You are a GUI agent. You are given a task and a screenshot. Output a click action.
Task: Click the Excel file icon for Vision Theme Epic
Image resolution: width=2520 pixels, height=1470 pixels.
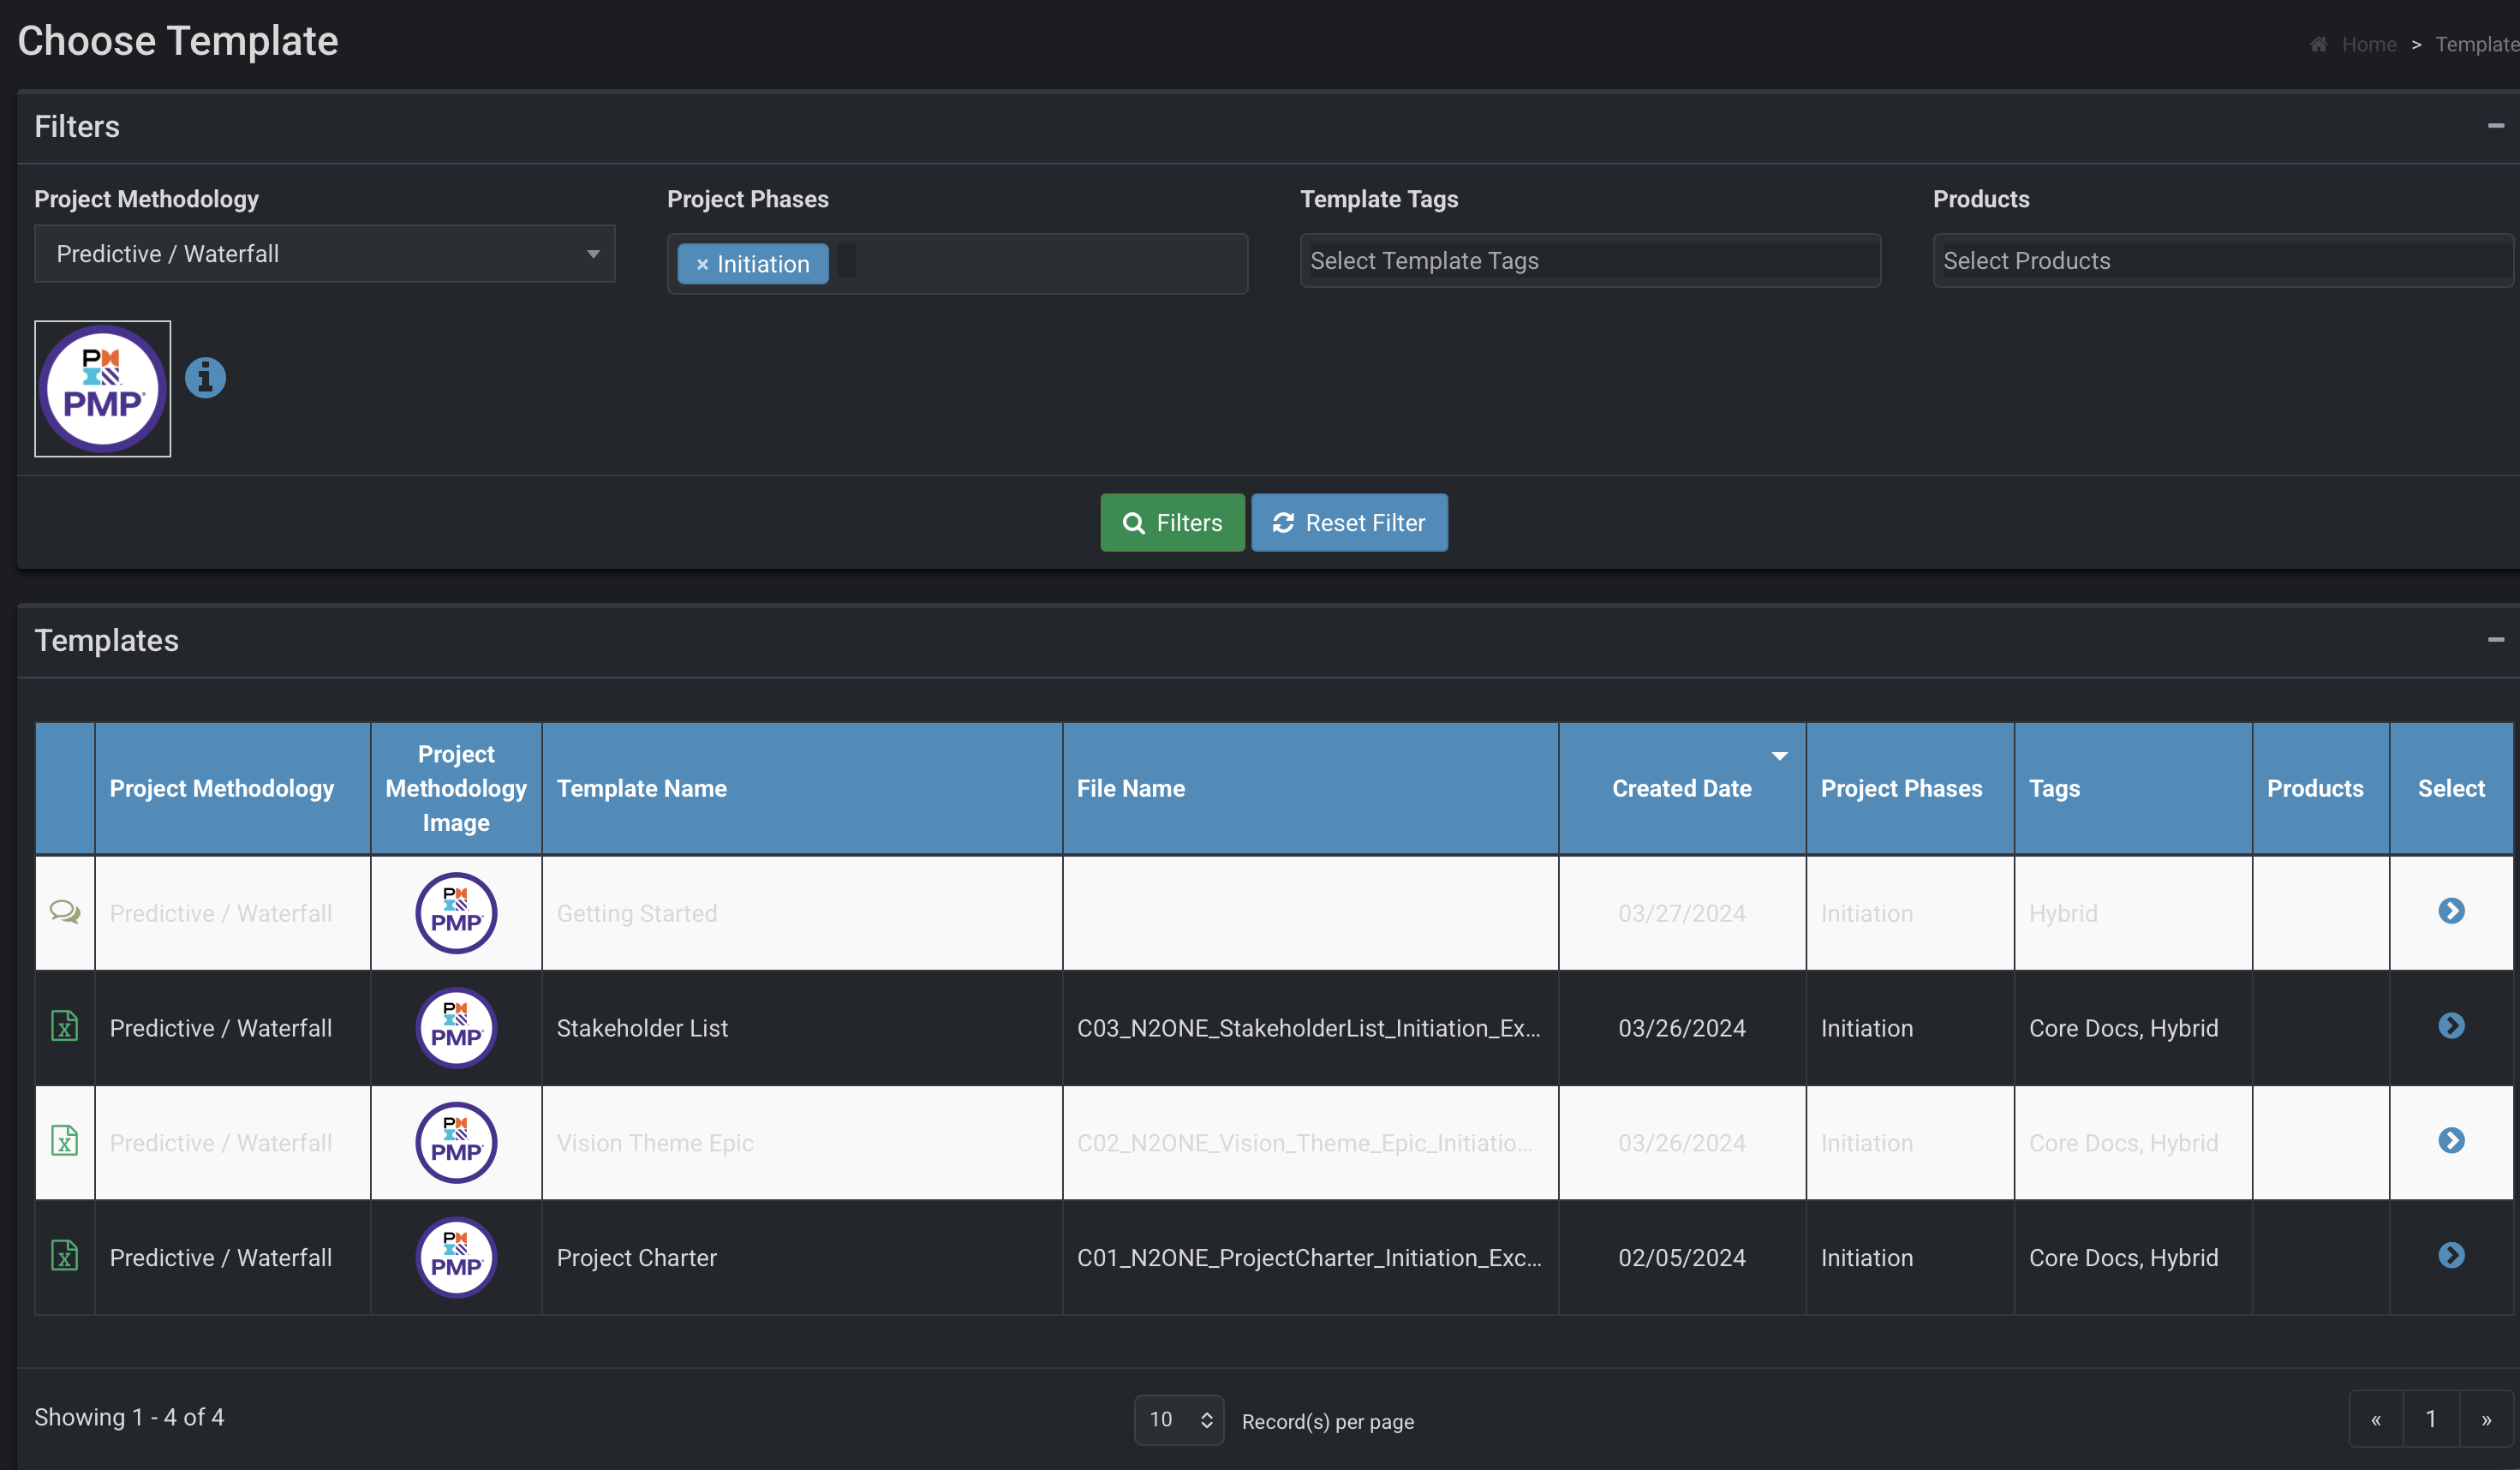[65, 1141]
